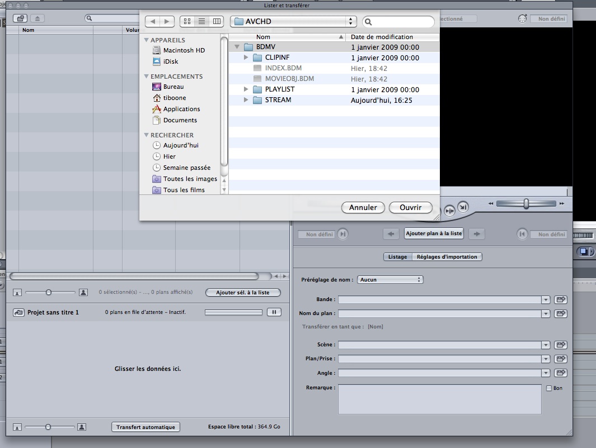Screen dimensions: 596x448
Task: Select Hier search in sidebar
Action: [164, 156]
